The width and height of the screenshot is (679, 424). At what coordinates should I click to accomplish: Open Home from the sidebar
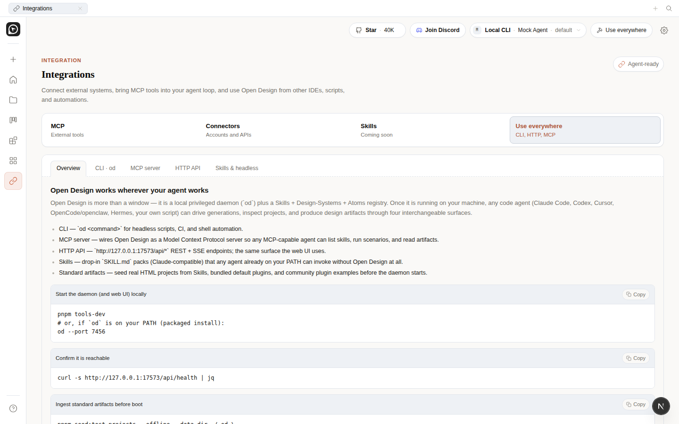pos(13,80)
